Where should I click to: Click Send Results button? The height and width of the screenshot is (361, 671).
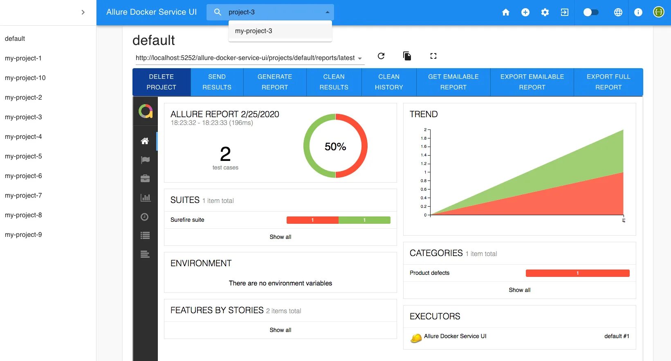217,82
